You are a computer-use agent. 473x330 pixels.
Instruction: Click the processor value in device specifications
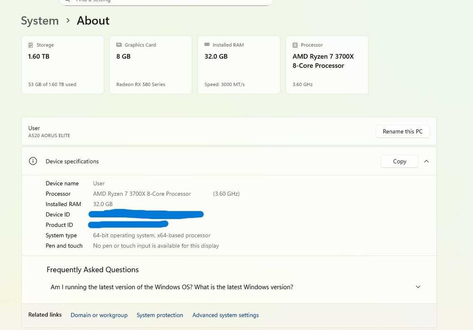pos(142,194)
